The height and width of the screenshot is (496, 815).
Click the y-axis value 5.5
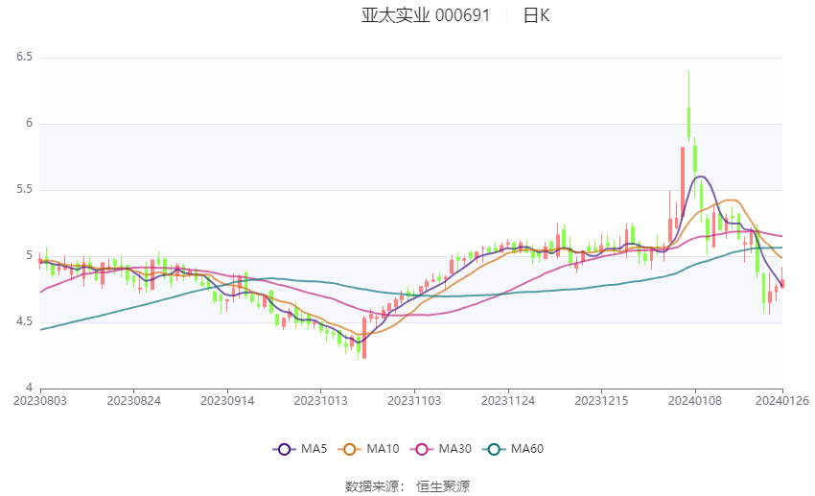(x=24, y=189)
